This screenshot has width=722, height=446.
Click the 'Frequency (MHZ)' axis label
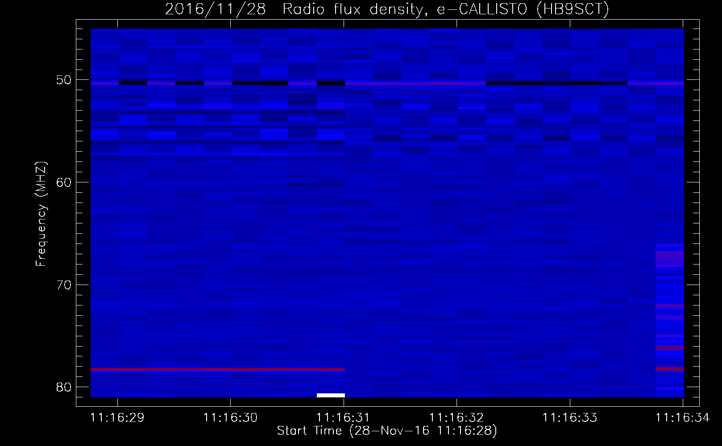point(41,214)
